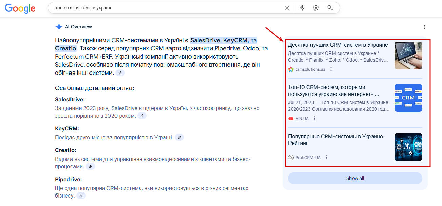
Task: Click crmsolutions.ua favicon icon
Action: click(291, 69)
